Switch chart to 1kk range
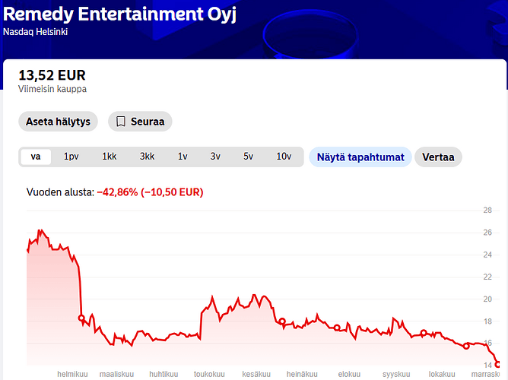 pos(110,157)
